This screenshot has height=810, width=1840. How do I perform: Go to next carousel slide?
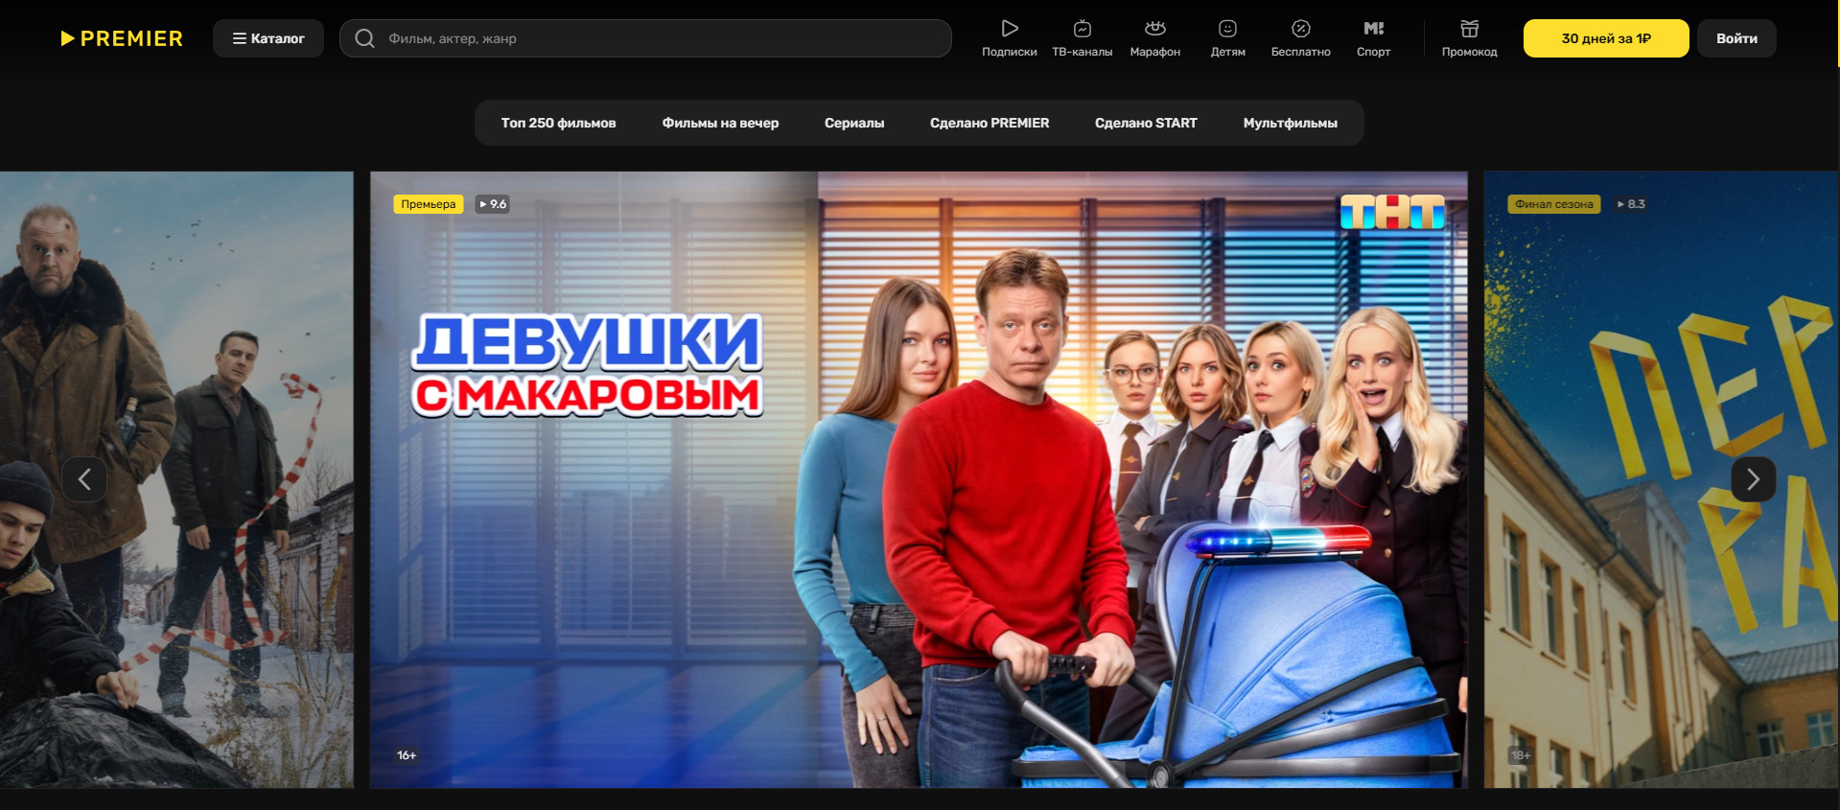point(1754,479)
